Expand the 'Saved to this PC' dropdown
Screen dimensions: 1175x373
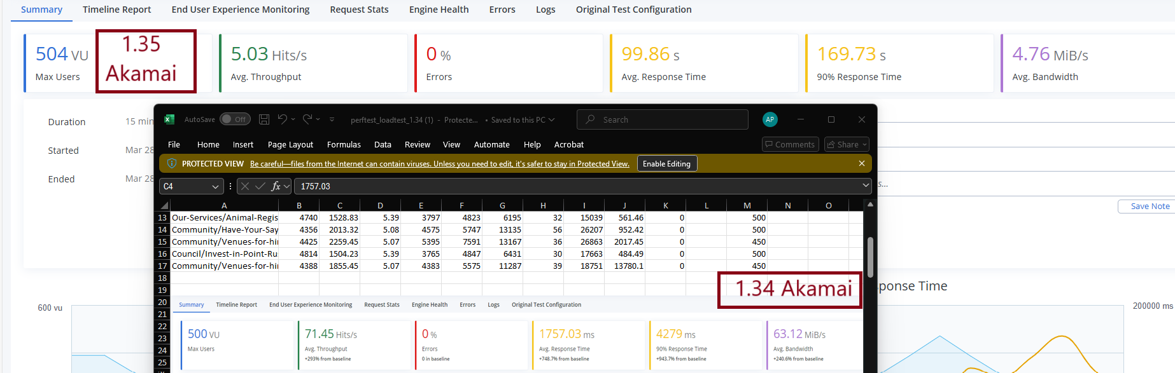point(552,119)
